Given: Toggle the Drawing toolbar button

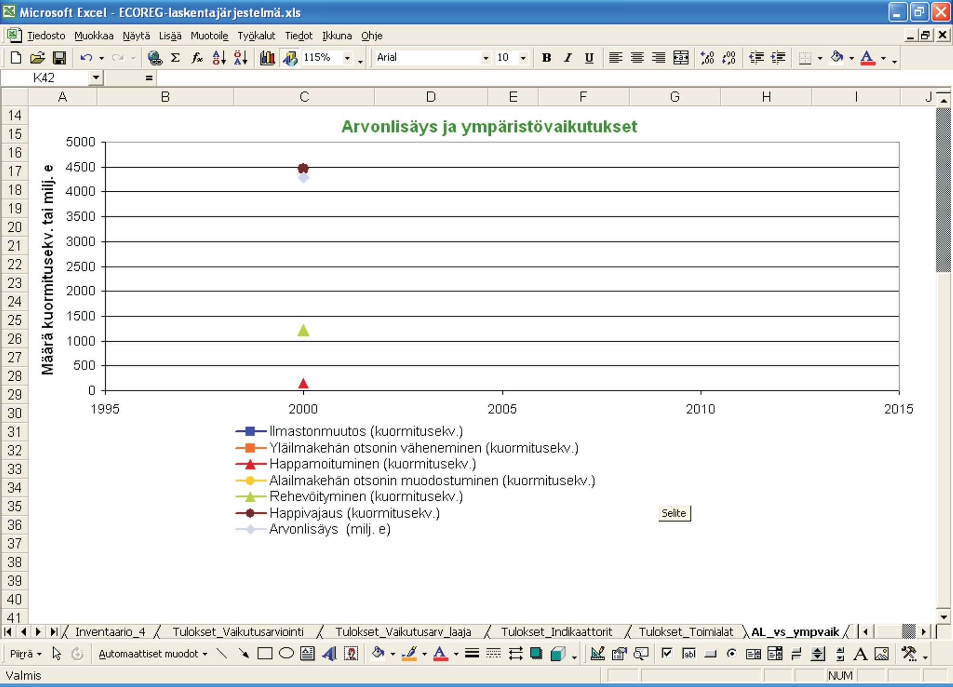Looking at the screenshot, I should tap(290, 58).
